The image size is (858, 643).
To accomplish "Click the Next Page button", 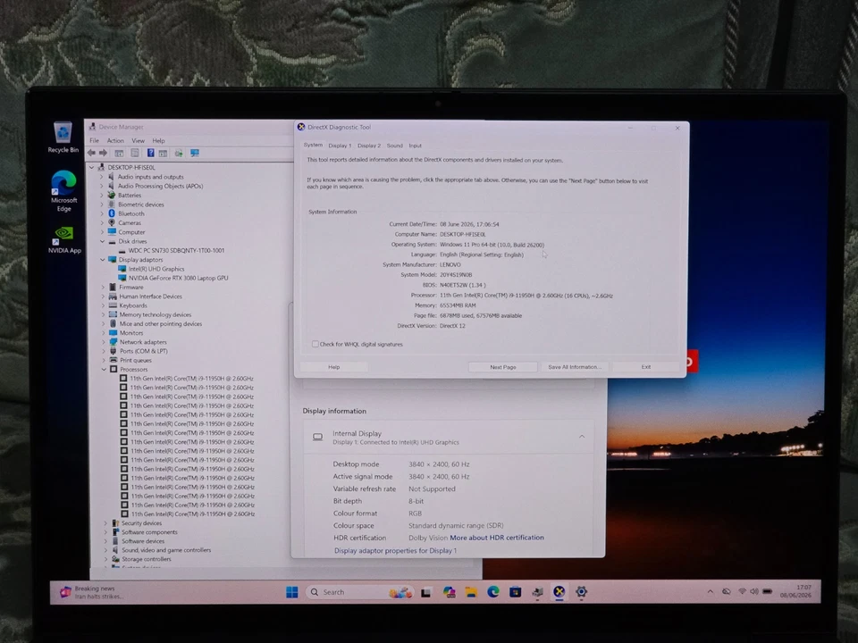I will pos(503,367).
